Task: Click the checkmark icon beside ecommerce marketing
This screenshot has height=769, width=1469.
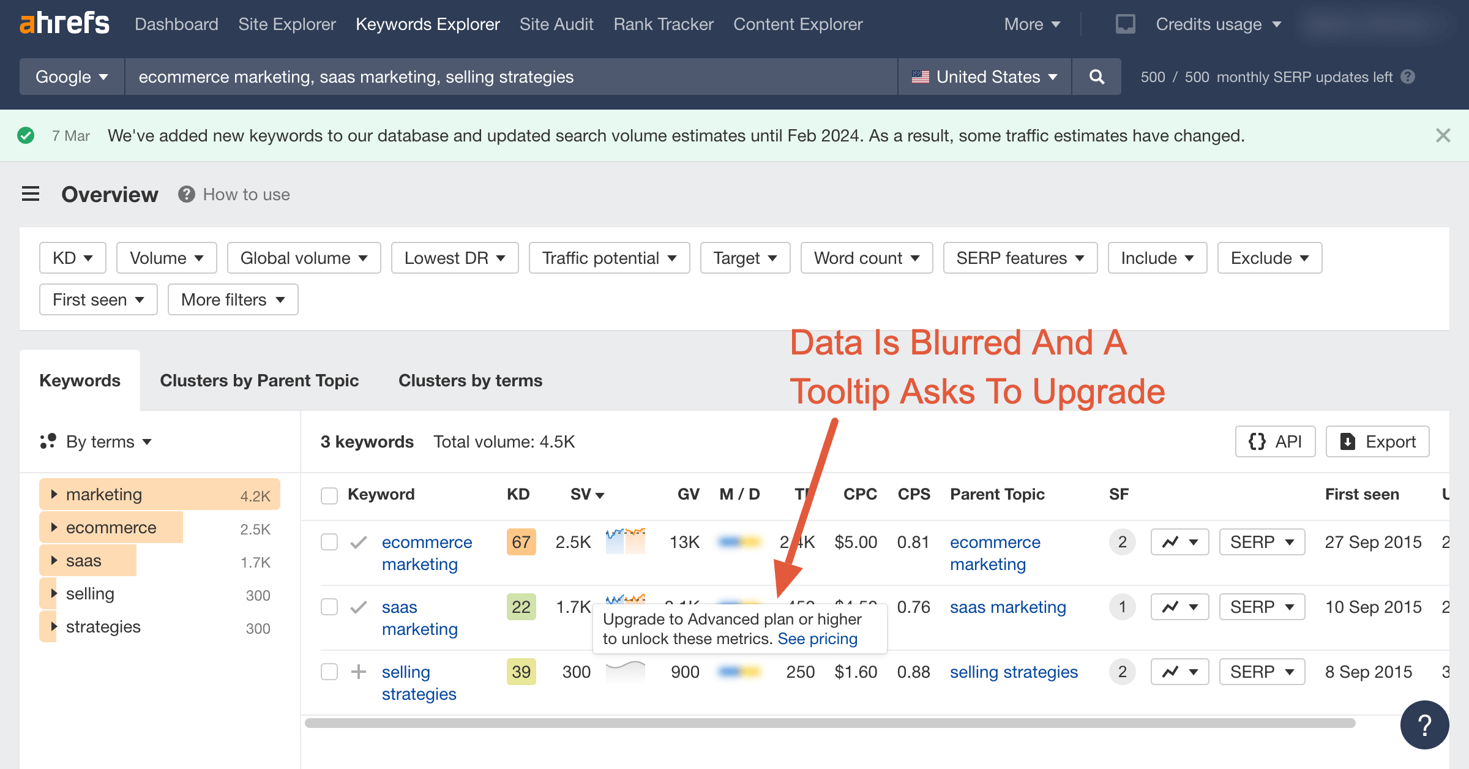Action: pyautogui.click(x=359, y=542)
